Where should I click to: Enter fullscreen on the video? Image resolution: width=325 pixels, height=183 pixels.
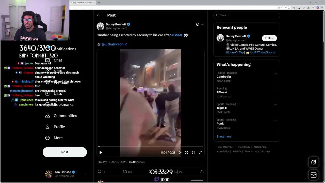(x=200, y=152)
